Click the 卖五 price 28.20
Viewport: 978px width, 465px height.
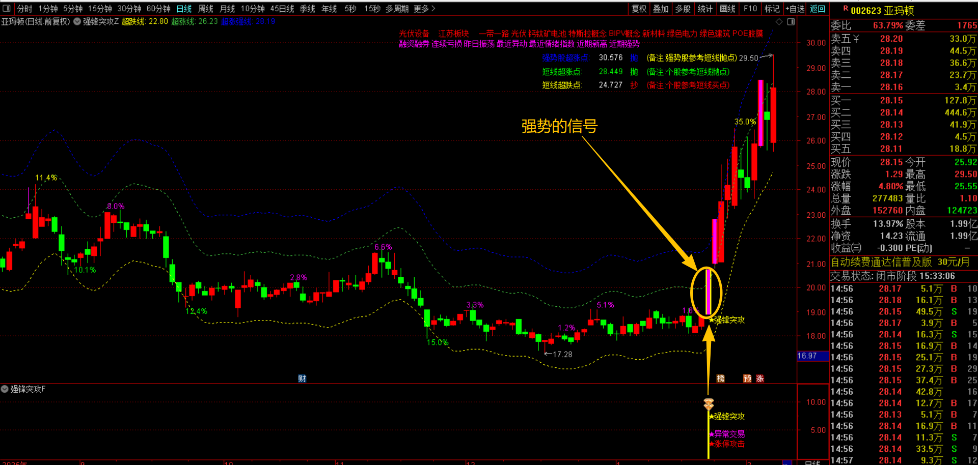point(891,39)
